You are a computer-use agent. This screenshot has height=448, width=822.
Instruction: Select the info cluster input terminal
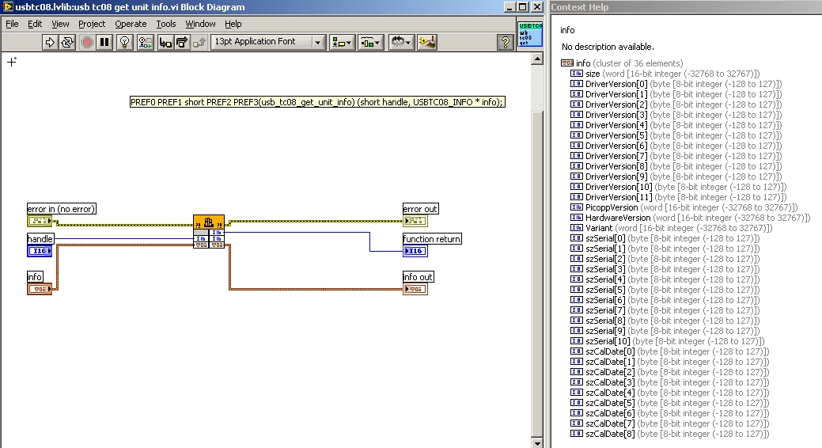(x=40, y=290)
